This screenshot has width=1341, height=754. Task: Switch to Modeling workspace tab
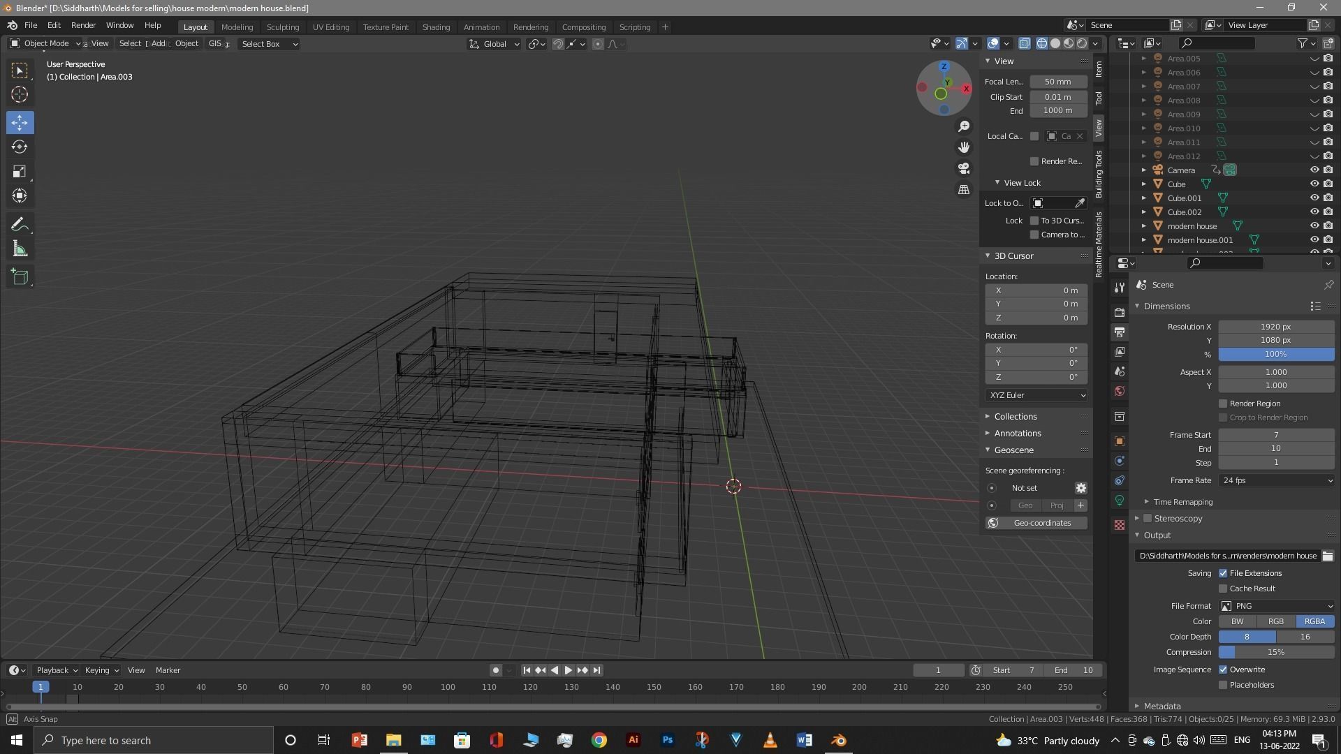(237, 27)
